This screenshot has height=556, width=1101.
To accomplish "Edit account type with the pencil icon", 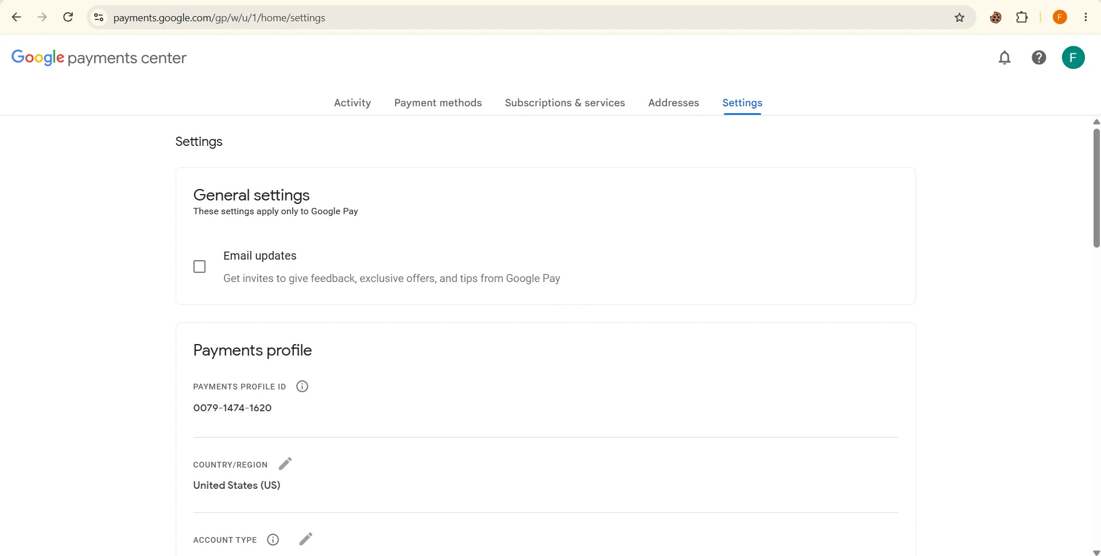I will pyautogui.click(x=306, y=539).
